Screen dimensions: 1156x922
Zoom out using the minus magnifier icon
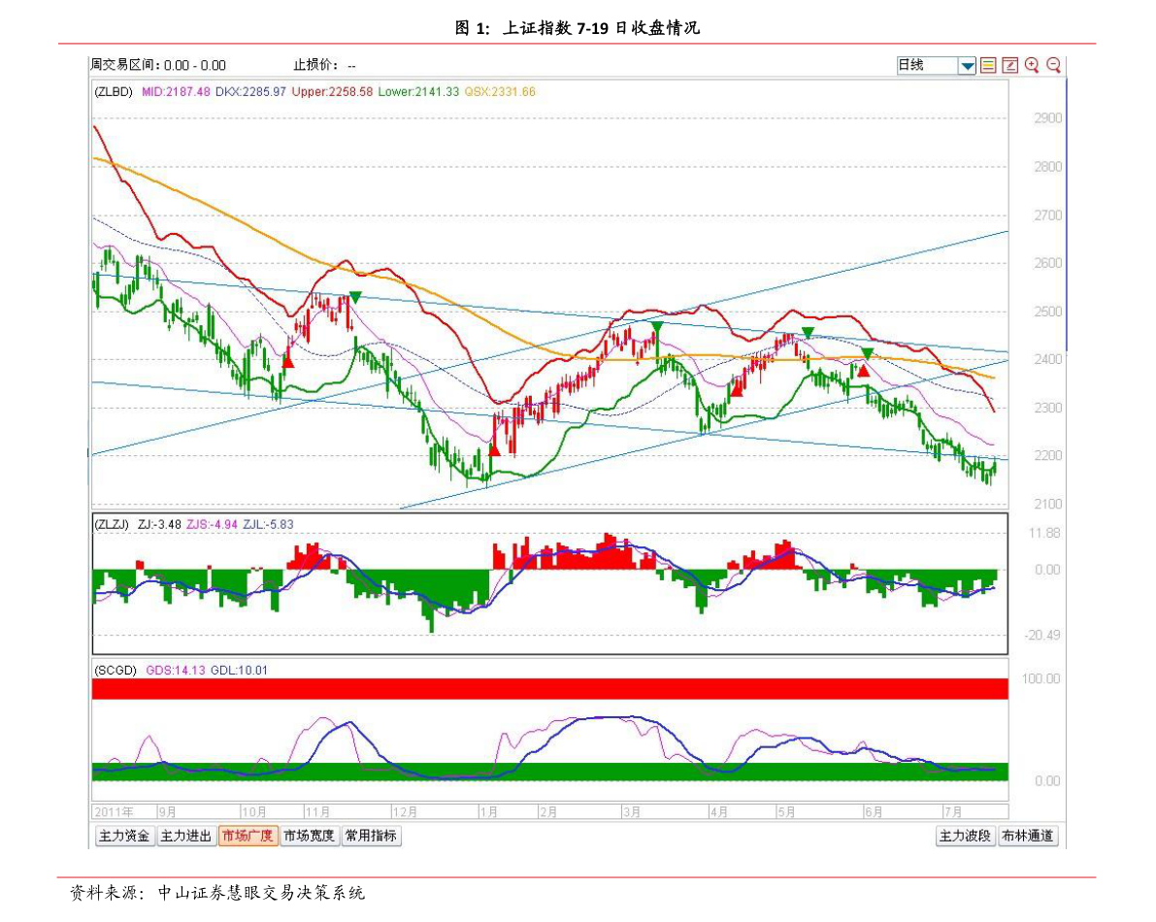1053,65
